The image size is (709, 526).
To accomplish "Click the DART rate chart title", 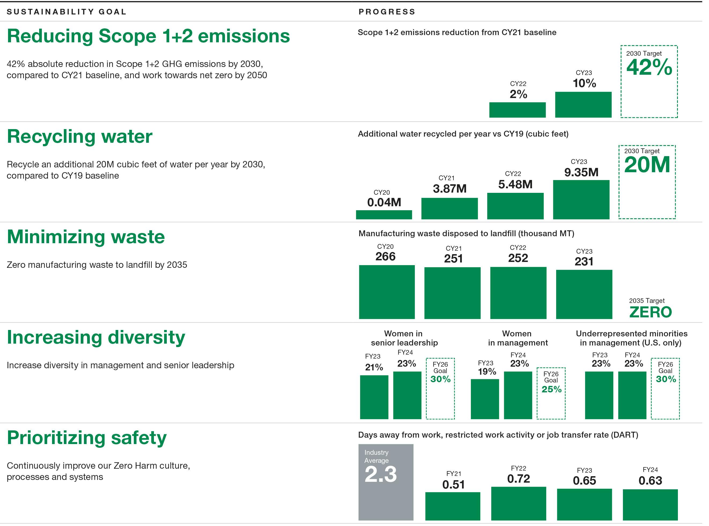I will 498,435.
